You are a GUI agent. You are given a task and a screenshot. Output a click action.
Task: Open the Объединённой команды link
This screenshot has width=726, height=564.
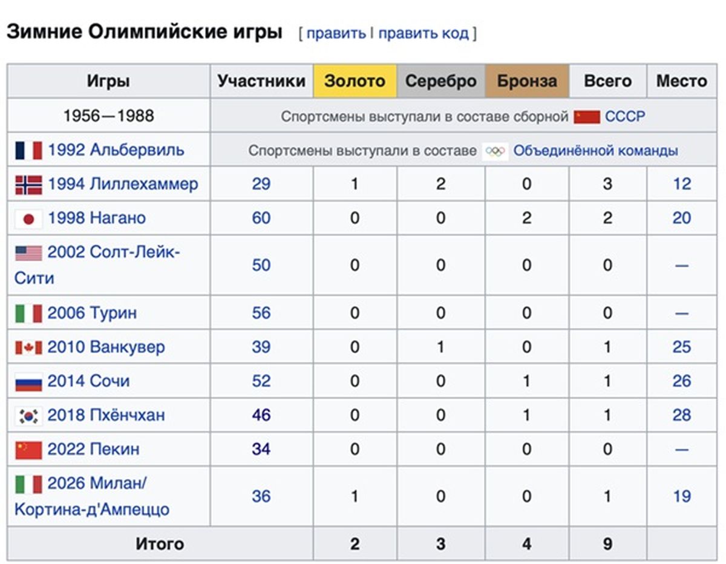pyautogui.click(x=596, y=151)
